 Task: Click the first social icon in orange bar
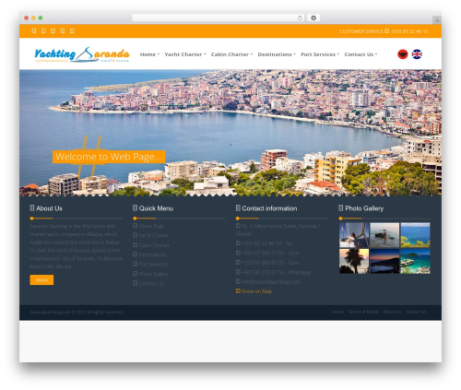34,30
